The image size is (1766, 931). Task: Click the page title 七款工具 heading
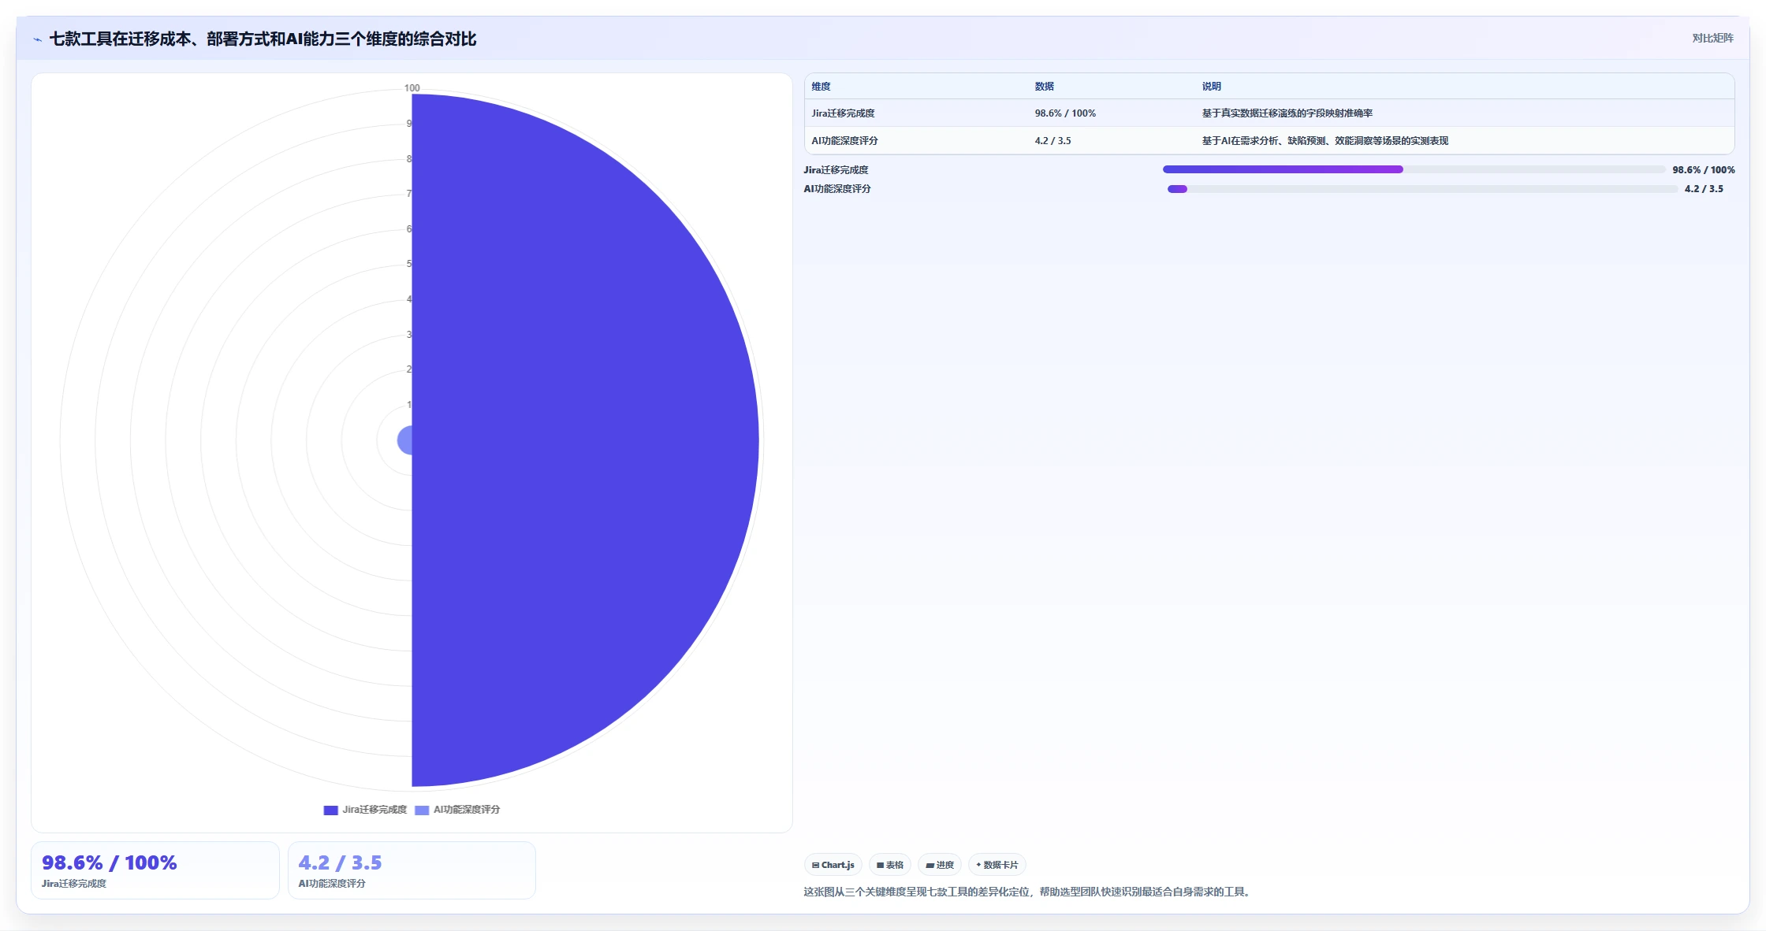pos(263,39)
